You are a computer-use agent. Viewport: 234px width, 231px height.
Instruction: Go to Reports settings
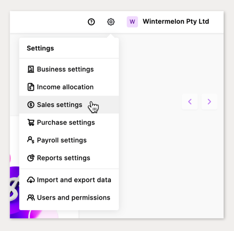pyautogui.click(x=64, y=158)
